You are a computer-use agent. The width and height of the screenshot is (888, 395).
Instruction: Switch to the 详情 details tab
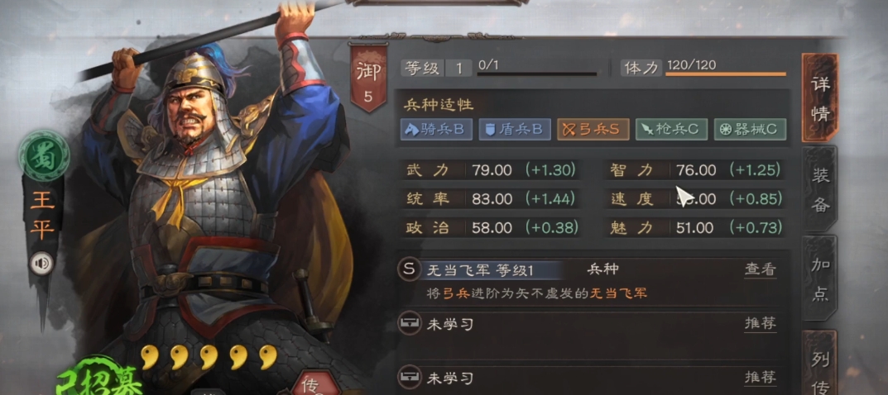[819, 98]
